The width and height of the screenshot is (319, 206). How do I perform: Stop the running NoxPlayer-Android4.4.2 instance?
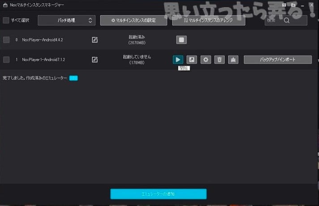coord(181,40)
